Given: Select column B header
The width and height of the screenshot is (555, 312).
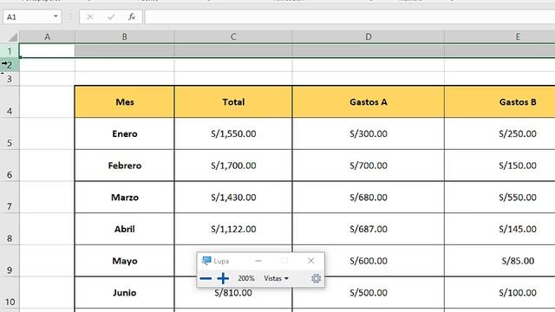Looking at the screenshot, I should [125, 36].
